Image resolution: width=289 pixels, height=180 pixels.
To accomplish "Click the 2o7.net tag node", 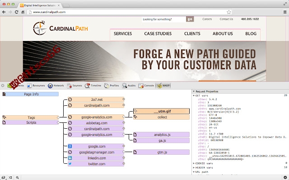I will coord(96,99).
